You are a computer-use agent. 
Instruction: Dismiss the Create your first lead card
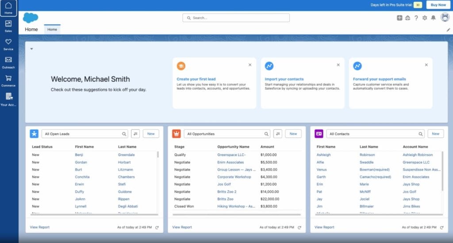click(250, 65)
